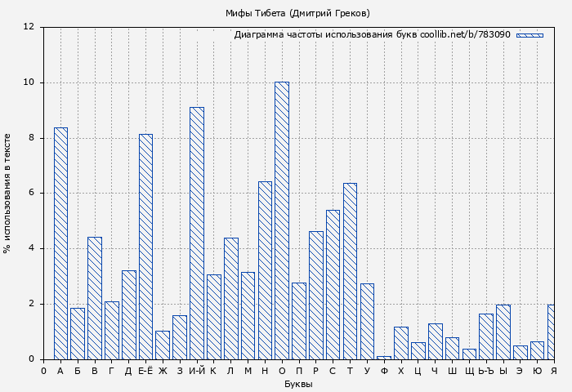Click the y-axis label "% использования в тексте"
This screenshot has width=572, height=392.
tap(7, 194)
